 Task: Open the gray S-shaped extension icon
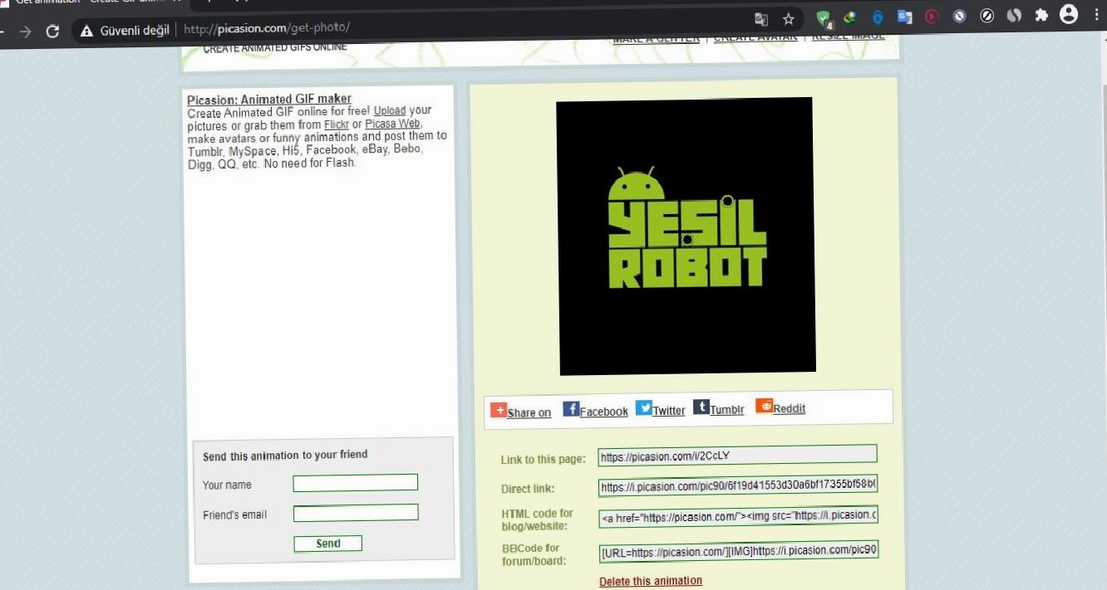(1014, 15)
